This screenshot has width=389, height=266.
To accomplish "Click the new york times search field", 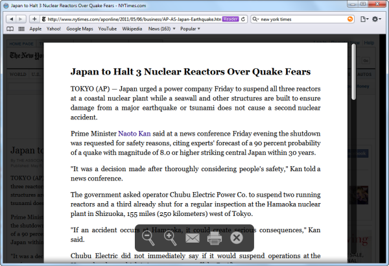I will point(303,19).
